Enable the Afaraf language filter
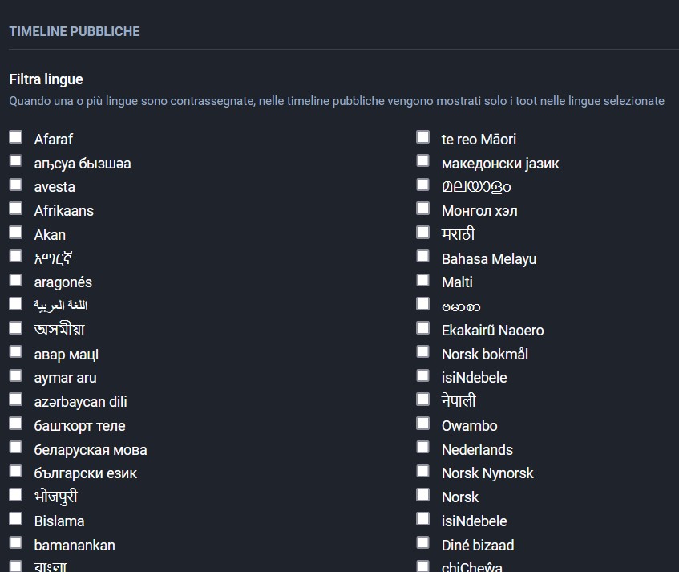The height and width of the screenshot is (572, 679). pos(16,136)
